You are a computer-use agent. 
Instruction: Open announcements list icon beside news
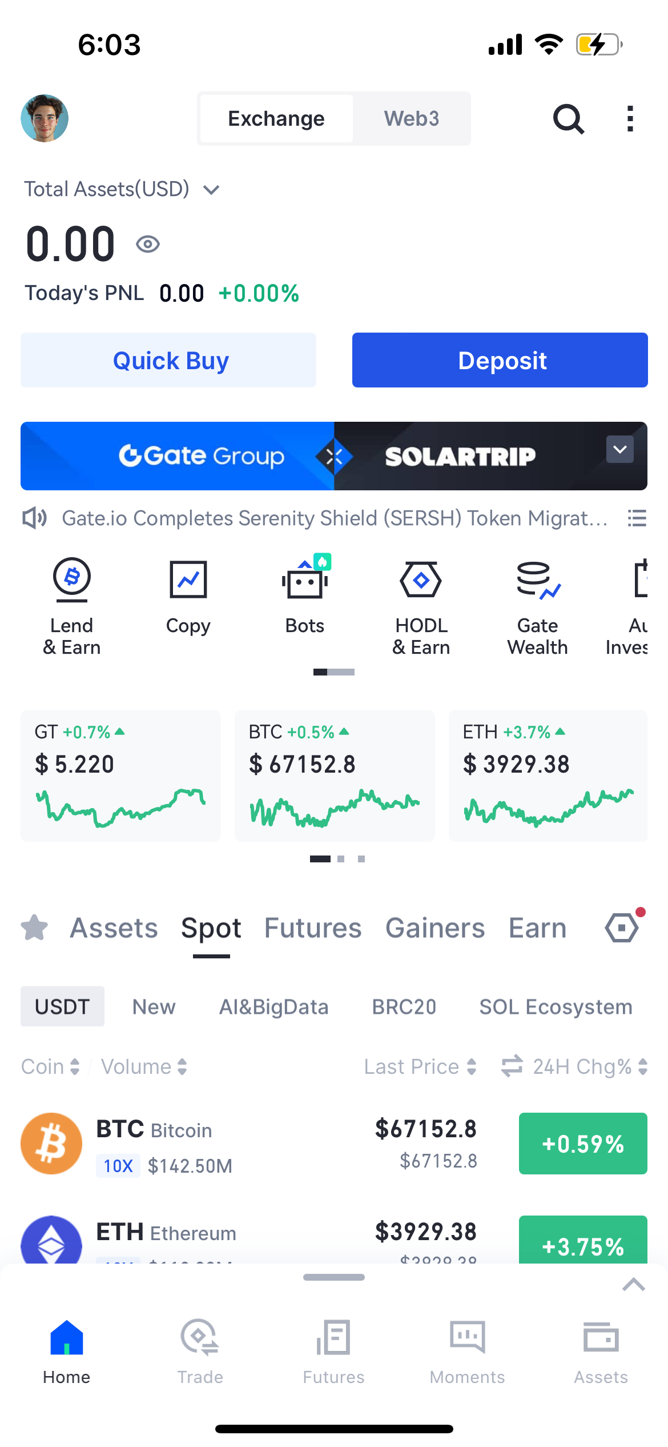point(637,518)
